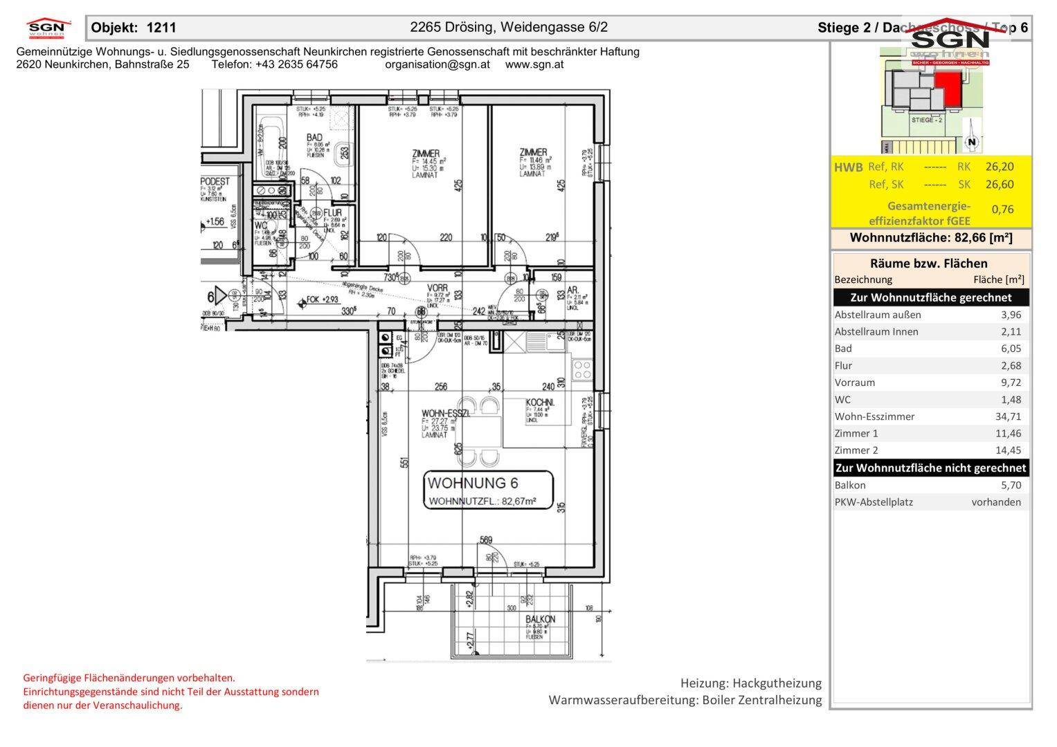Viewport: 1057px width, 747px height.
Task: Click the ZIMMER label with 14.45 m²
Action: point(425,154)
